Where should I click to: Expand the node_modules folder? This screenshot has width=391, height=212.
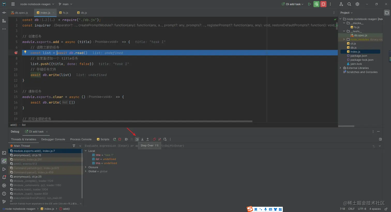(344, 39)
